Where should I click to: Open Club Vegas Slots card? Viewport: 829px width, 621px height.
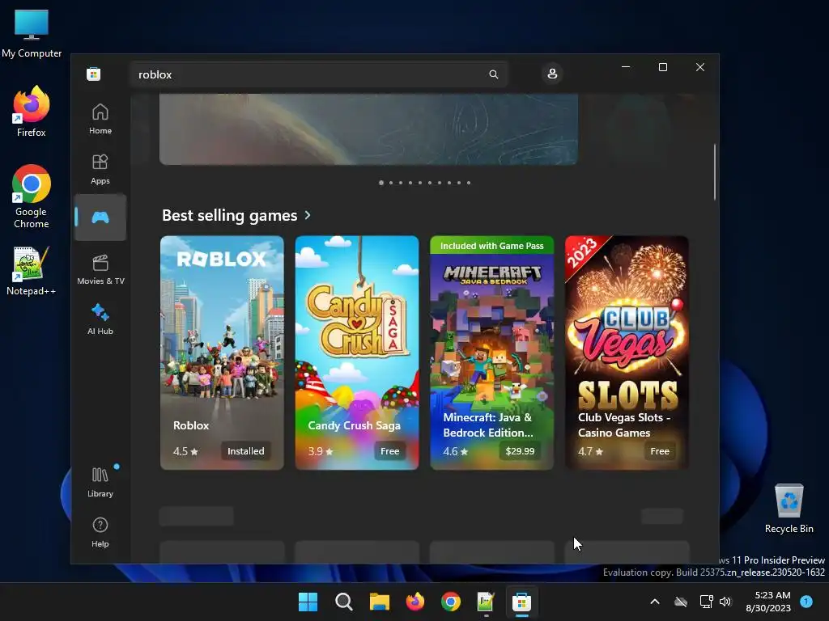click(x=627, y=353)
